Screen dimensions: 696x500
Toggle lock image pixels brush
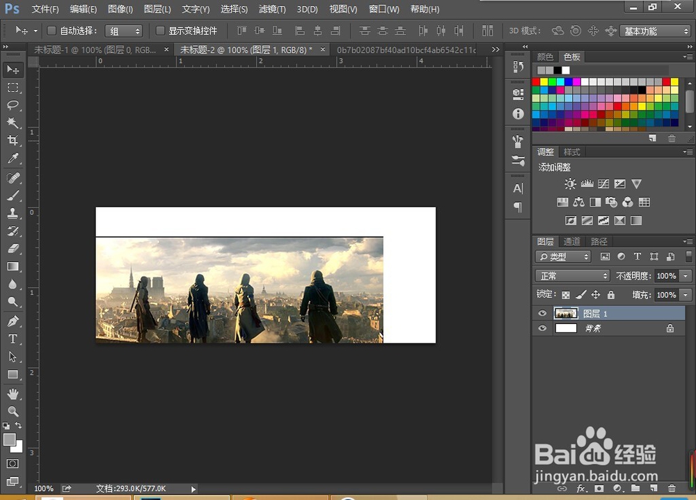[x=580, y=295]
